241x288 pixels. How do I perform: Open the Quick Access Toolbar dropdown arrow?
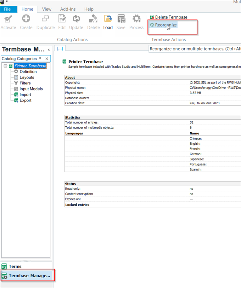tap(7, 2)
